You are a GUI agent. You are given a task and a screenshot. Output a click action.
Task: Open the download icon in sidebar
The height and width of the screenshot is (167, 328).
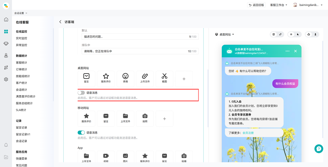6,157
